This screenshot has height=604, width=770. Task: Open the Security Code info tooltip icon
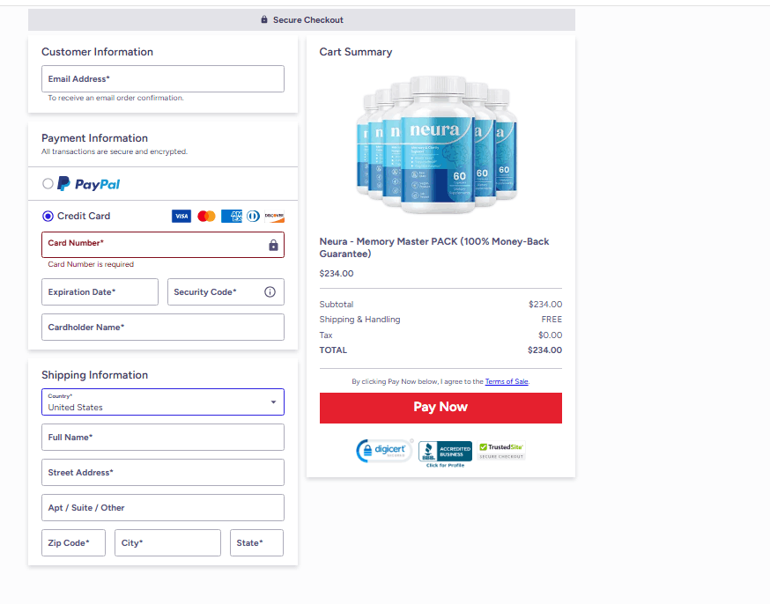coord(270,291)
